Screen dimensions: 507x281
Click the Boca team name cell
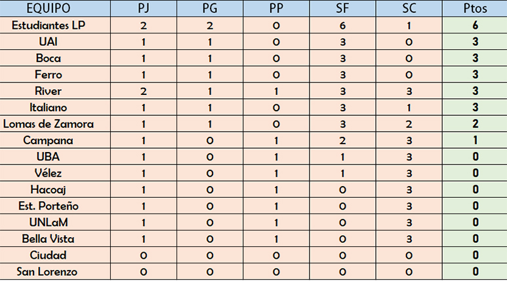[x=55, y=58]
